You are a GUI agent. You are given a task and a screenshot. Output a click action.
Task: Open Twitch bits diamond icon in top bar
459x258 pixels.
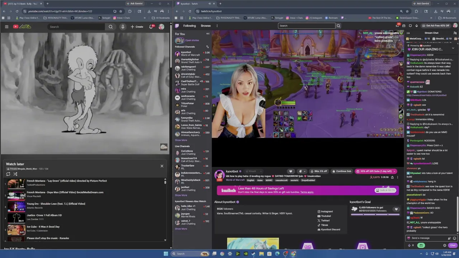pyautogui.click(x=416, y=26)
